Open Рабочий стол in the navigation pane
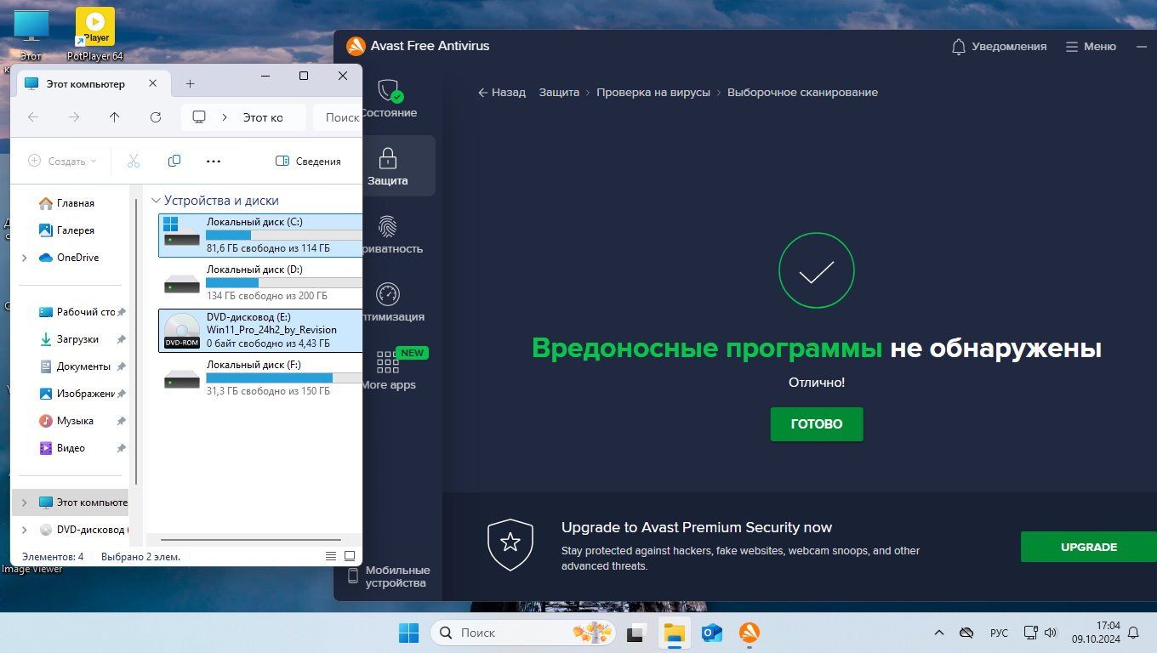Screen dimensions: 1157x653 pos(77,312)
